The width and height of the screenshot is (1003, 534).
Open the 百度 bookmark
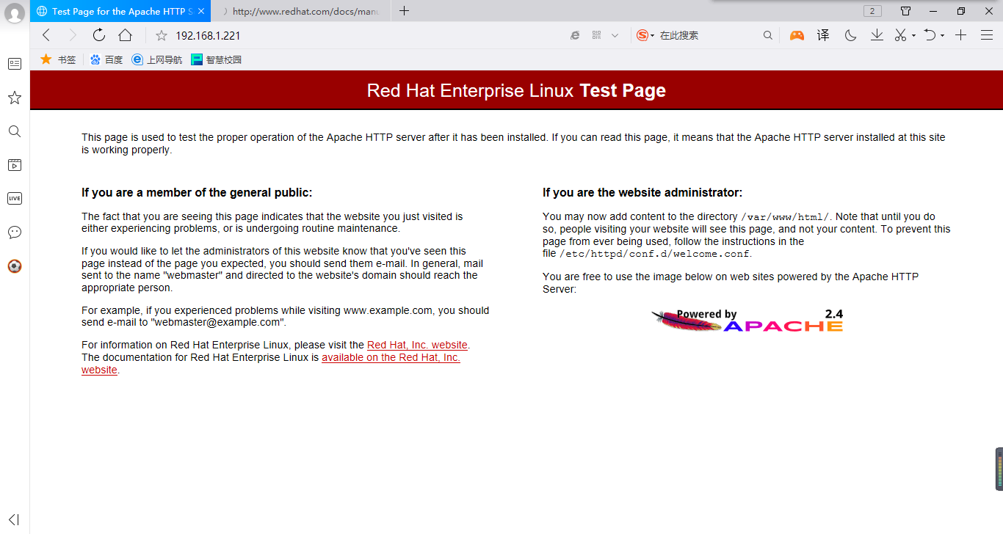(x=106, y=59)
